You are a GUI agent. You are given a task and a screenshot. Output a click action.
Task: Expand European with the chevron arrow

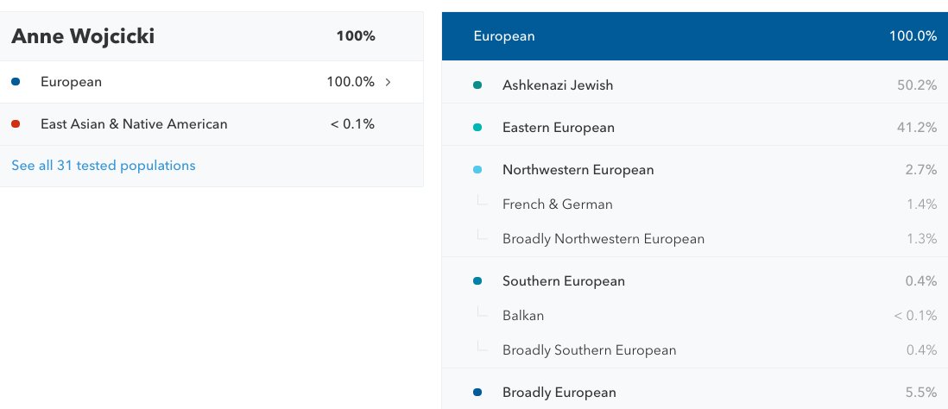[388, 83]
